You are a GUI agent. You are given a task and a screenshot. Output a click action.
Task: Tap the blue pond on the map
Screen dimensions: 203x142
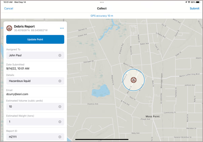click(x=100, y=91)
